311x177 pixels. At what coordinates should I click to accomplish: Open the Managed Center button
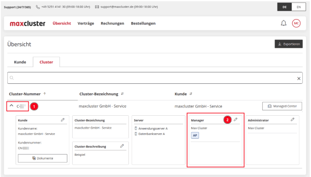(282, 106)
